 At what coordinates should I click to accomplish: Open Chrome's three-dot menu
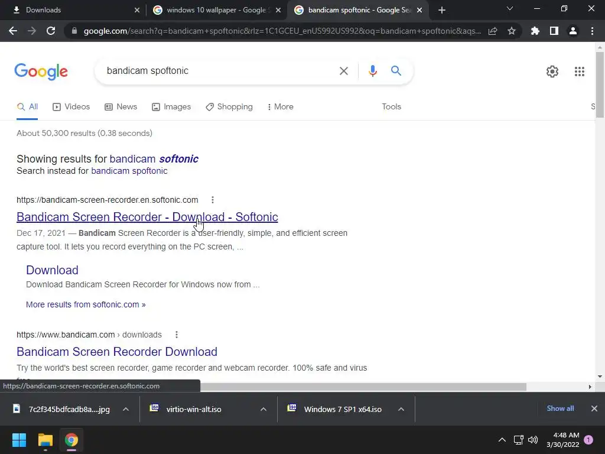tap(592, 31)
